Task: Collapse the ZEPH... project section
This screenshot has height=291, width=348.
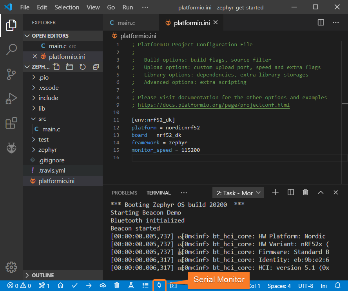Action: click(27, 67)
